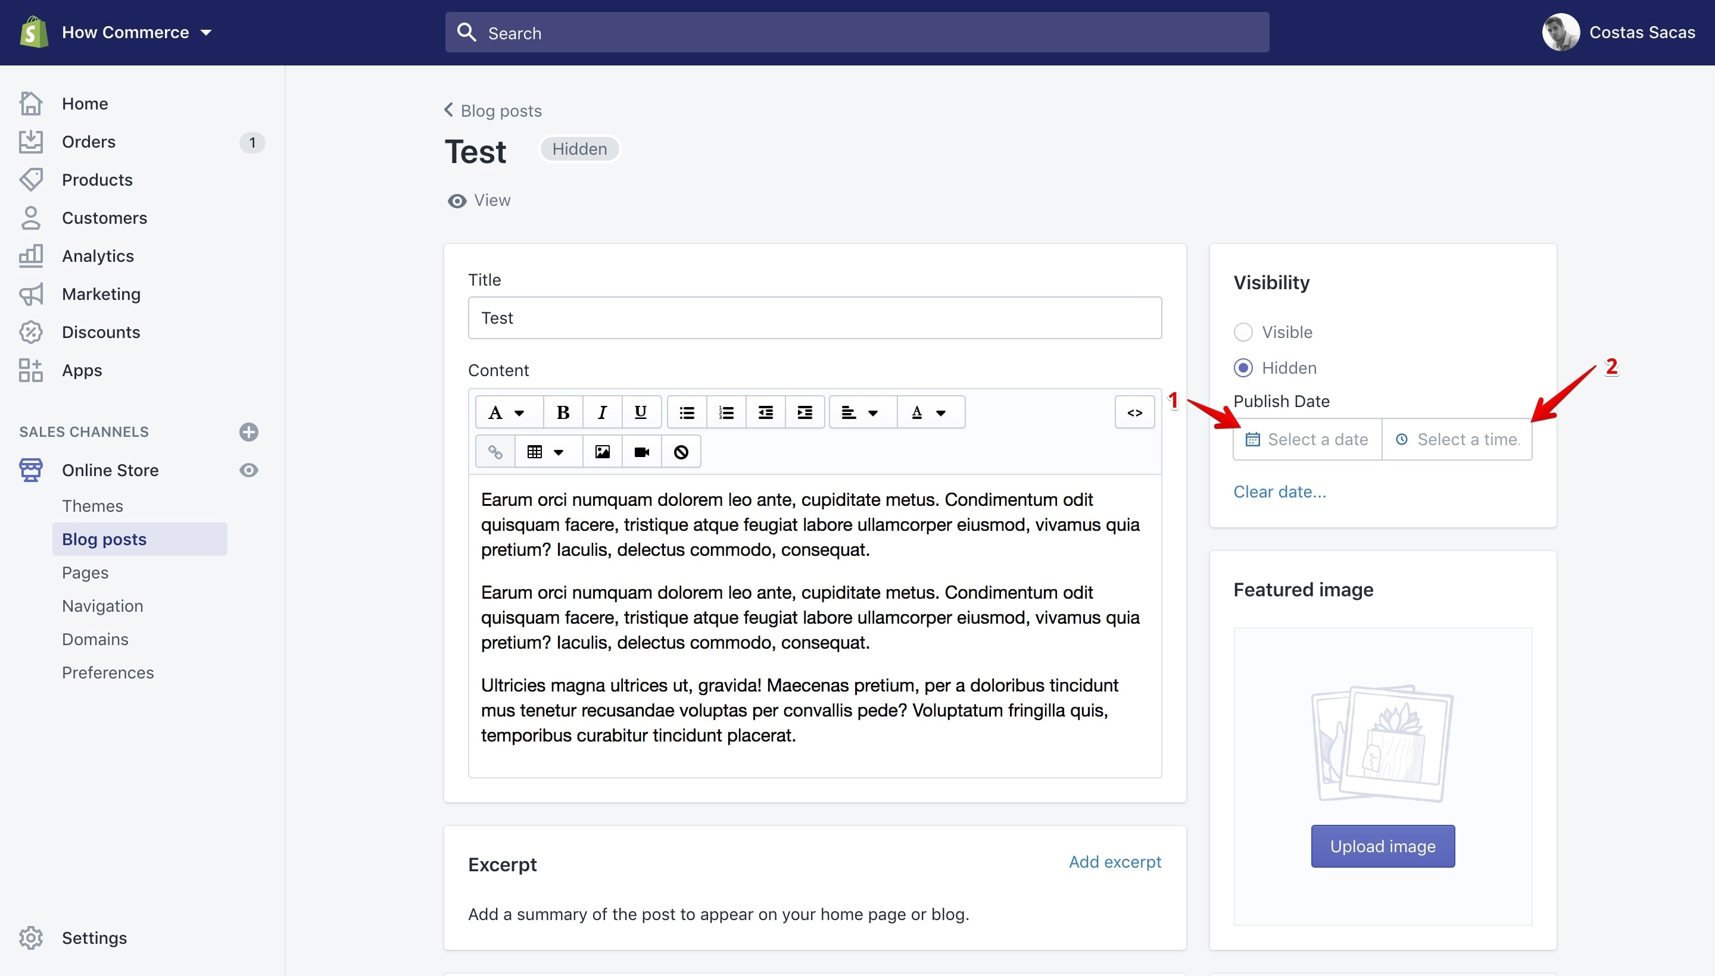Click the featured image placeholder

click(1382, 743)
